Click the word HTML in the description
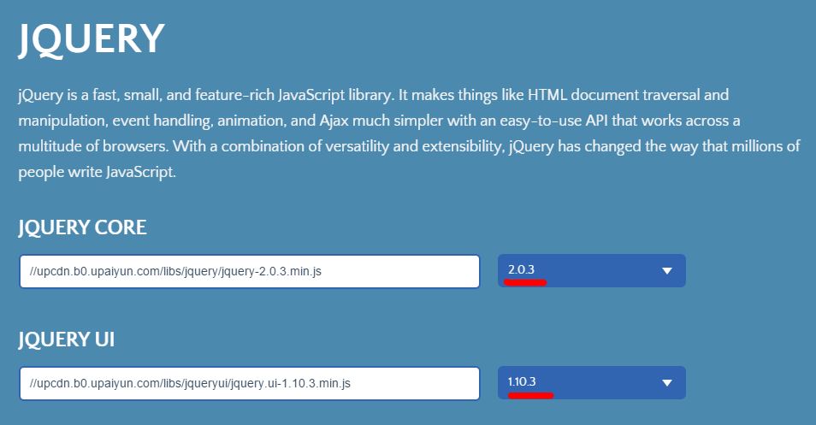Screen dimensions: 816x425 tap(547, 95)
